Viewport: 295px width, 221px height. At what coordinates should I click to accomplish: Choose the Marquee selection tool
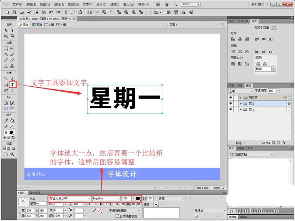[6, 49]
